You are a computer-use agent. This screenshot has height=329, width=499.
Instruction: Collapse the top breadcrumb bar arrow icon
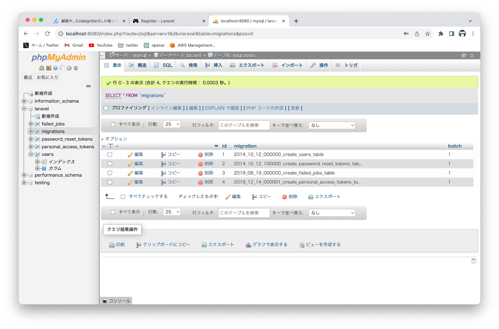point(472,56)
